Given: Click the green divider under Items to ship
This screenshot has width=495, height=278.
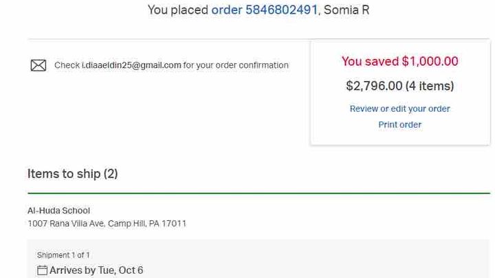Looking at the screenshot, I should [x=258, y=193].
